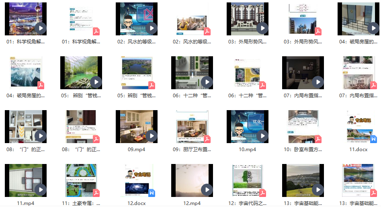Image resolution: width=381 pixels, height=207 pixels.
Task: Click the 10.mp4 file name text
Action: tap(247, 150)
